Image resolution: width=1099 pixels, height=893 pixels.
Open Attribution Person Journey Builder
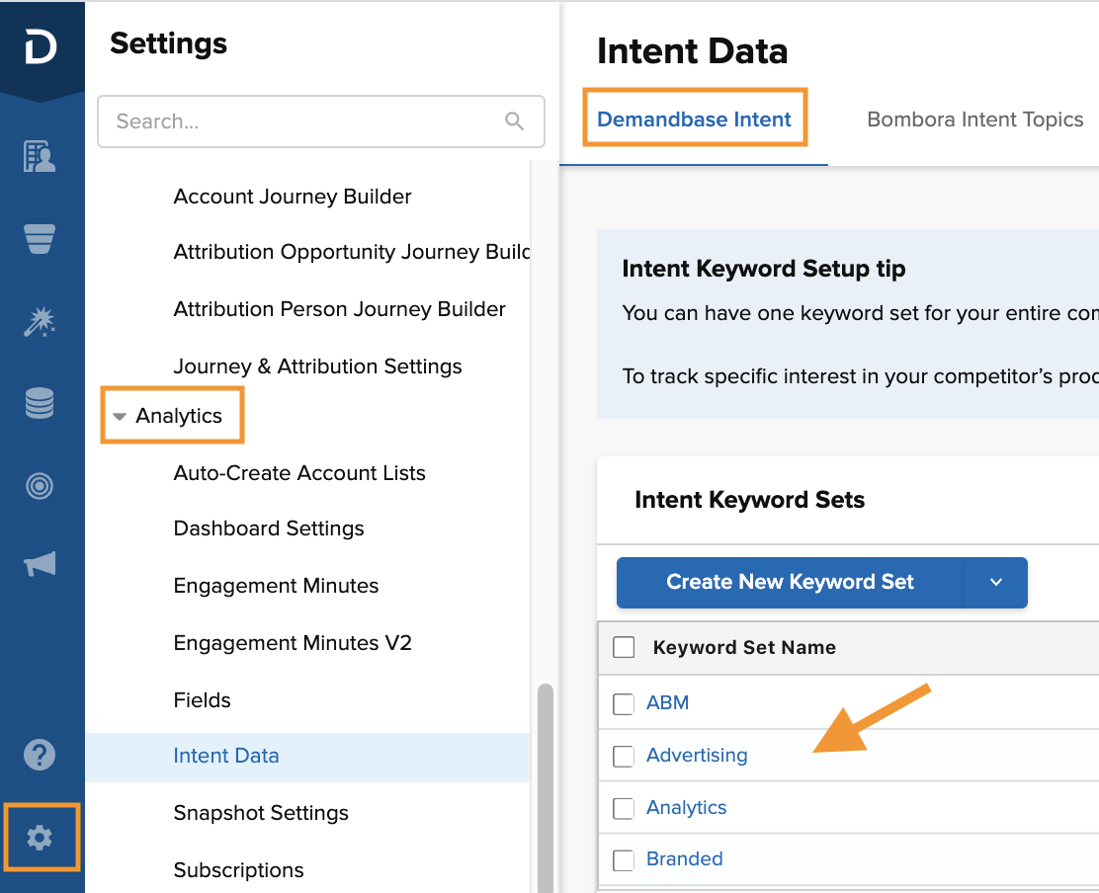tap(339, 309)
